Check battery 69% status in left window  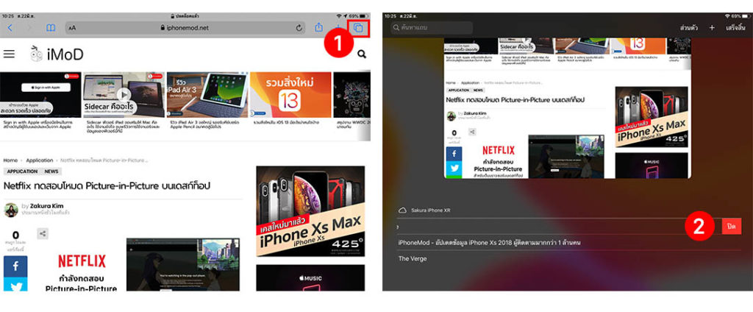(359, 16)
